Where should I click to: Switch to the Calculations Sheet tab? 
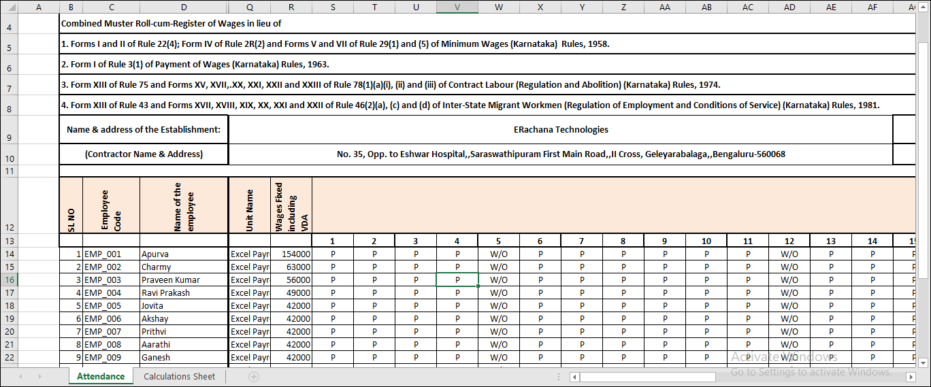(179, 376)
